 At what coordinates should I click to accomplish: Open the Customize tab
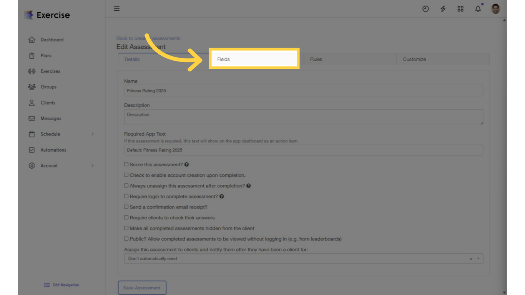pos(414,59)
